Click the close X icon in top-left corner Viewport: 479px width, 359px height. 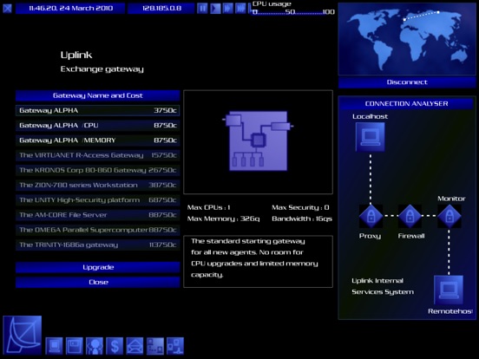[x=7, y=9]
